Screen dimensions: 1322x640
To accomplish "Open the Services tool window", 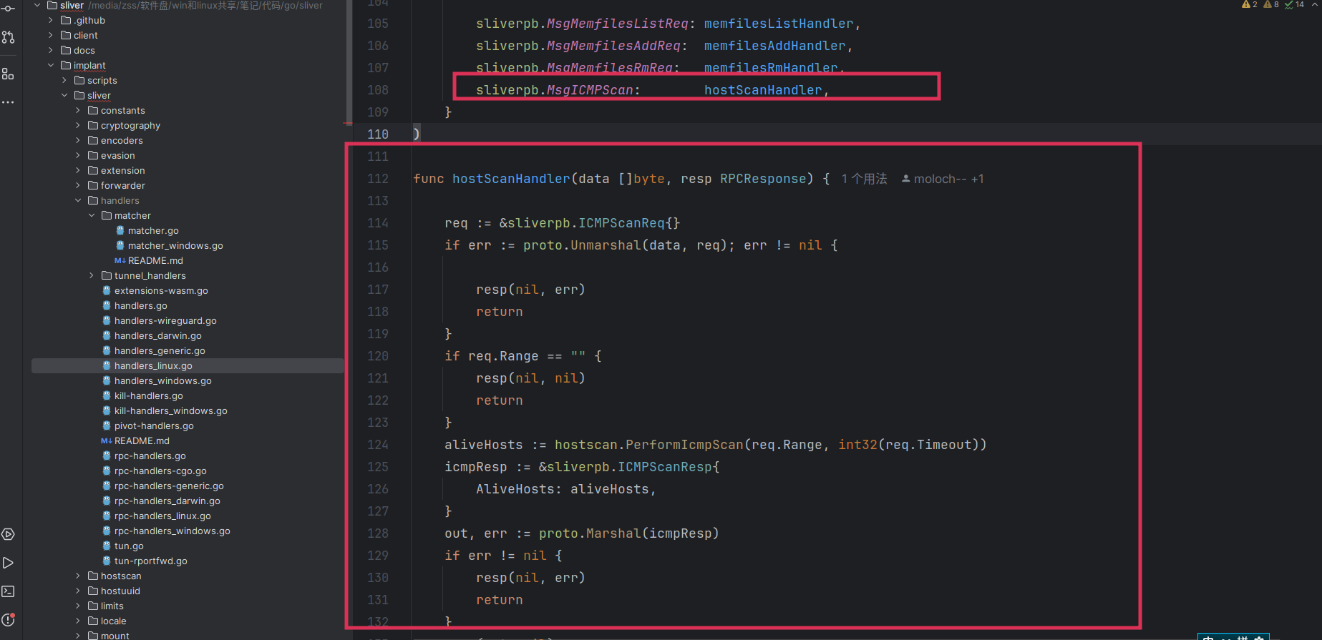I will 9,534.
